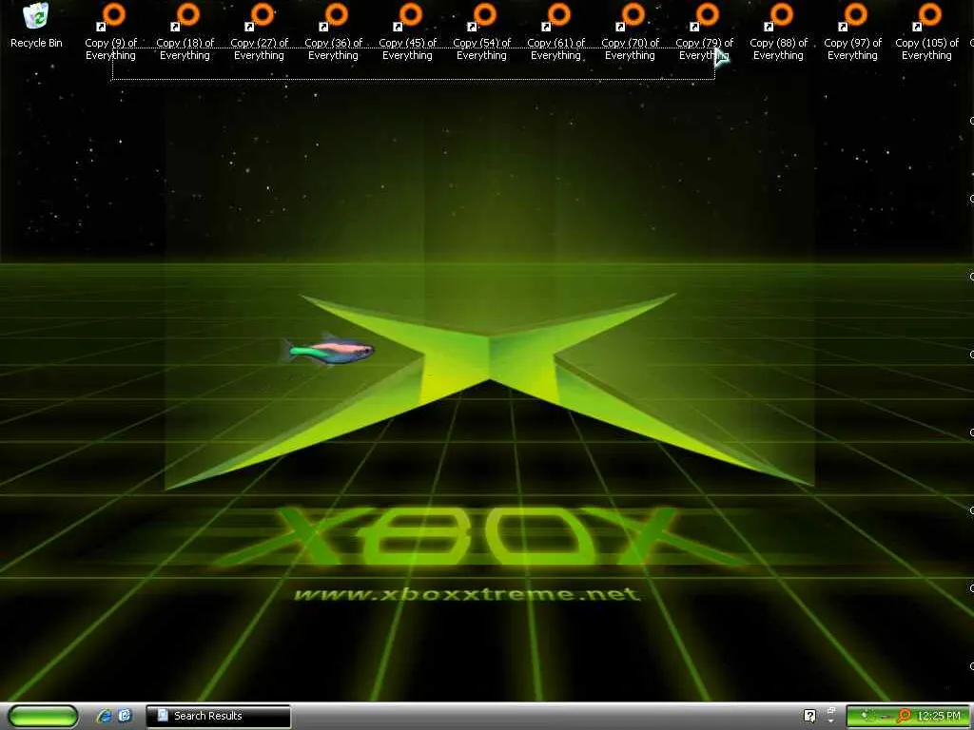Select the Recycle Bin desktop icon
Image resolution: width=974 pixels, height=730 pixels.
(x=36, y=26)
